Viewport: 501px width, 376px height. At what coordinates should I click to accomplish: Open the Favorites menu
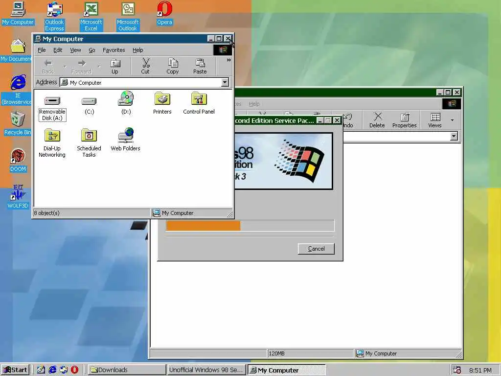(x=114, y=50)
